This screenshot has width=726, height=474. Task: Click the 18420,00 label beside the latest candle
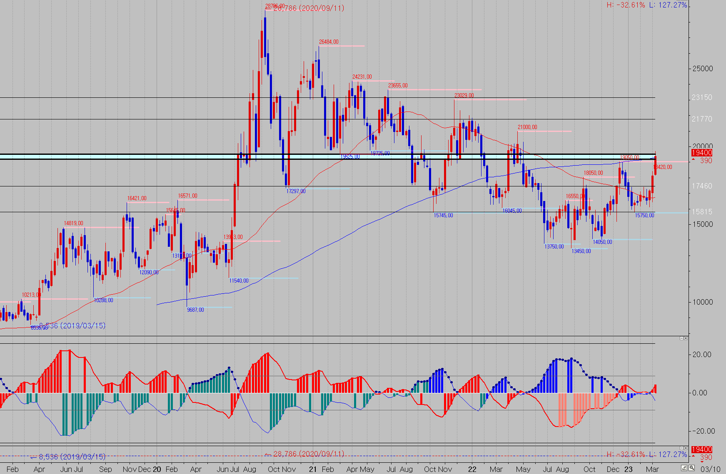(x=663, y=167)
